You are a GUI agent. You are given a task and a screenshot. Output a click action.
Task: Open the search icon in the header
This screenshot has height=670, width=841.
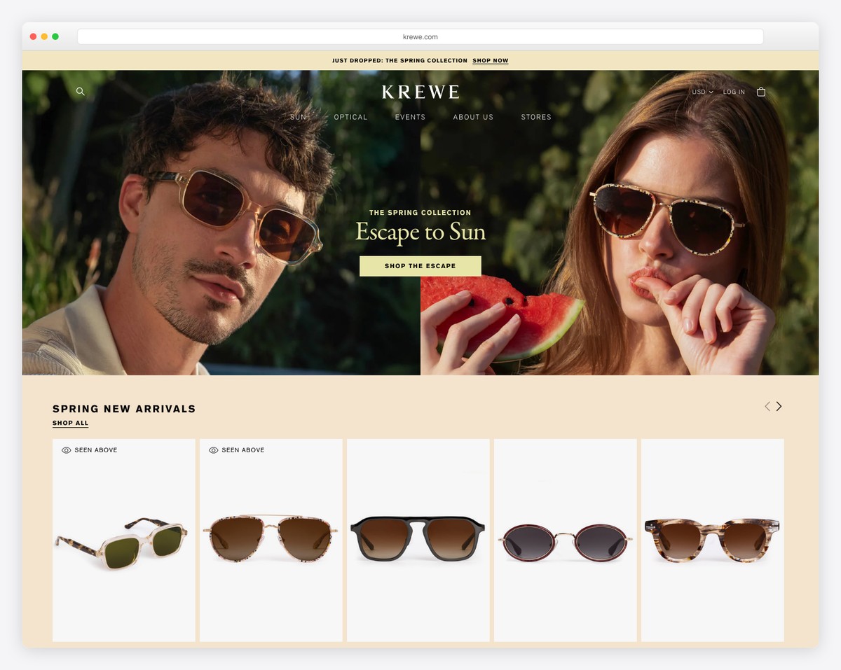click(x=80, y=91)
